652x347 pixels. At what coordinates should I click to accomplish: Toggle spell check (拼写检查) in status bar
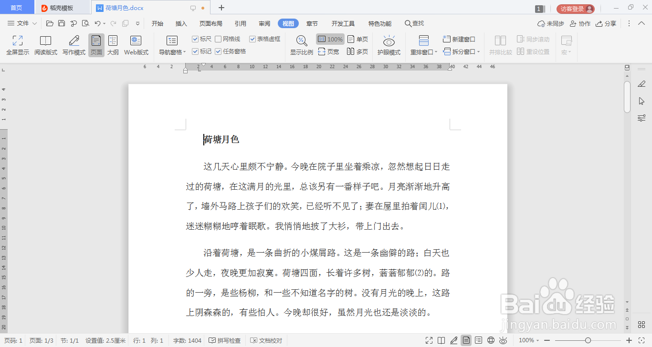(225, 341)
